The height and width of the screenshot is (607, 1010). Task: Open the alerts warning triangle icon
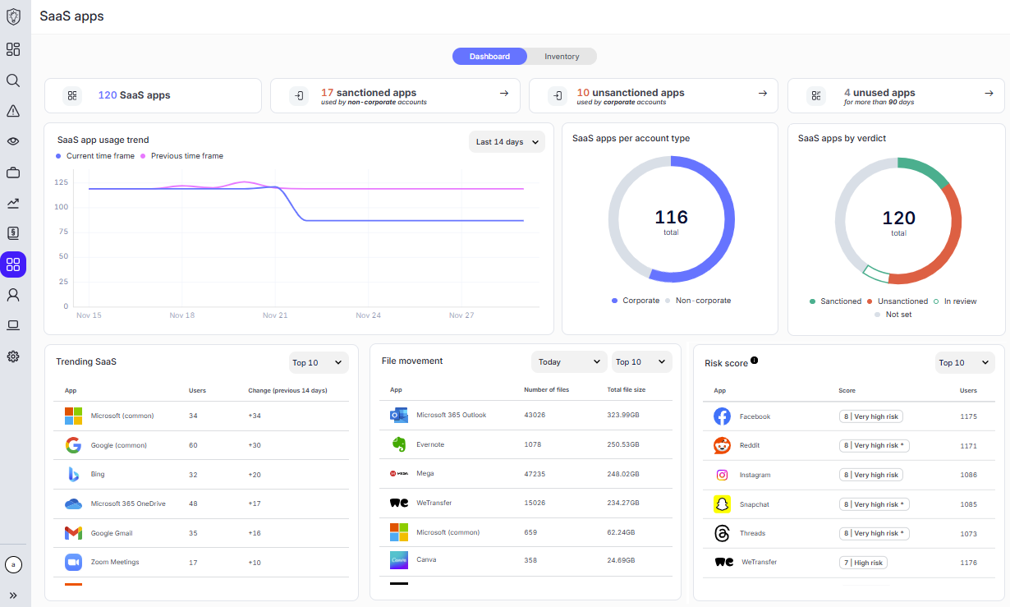coord(13,111)
